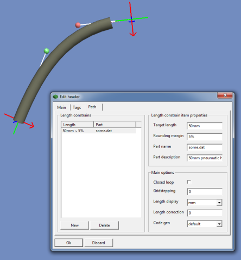Click the Discard button
This screenshot has height=260, width=241.
click(x=98, y=243)
